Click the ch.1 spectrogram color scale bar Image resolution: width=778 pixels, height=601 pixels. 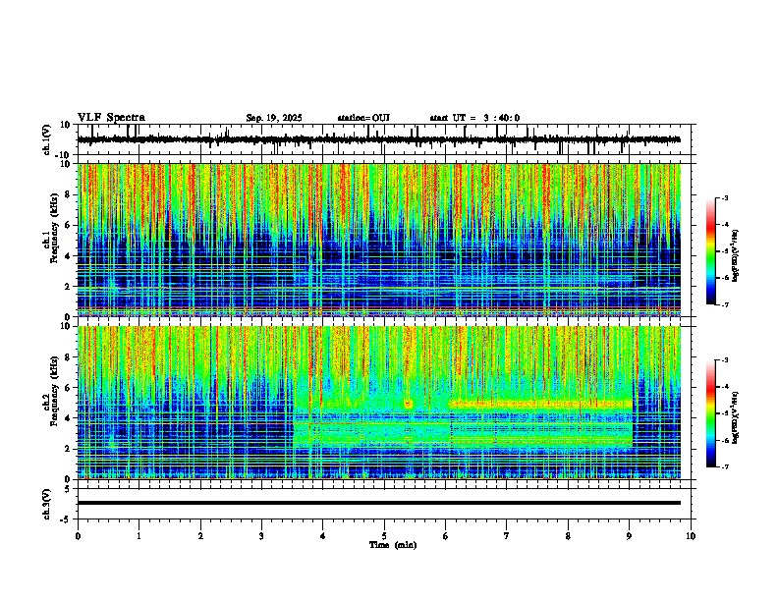coord(711,251)
